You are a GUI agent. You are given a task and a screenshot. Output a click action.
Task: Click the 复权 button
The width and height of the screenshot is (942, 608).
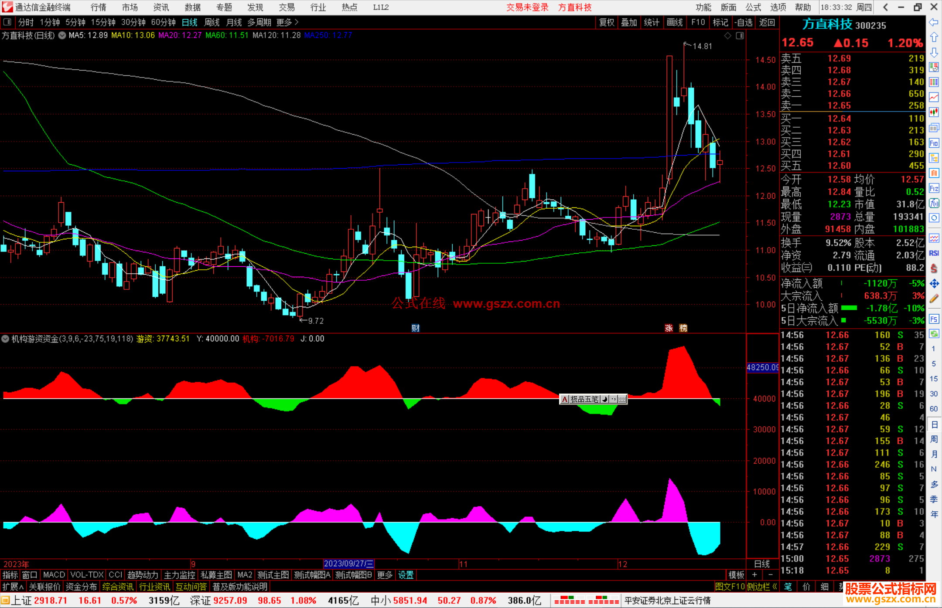tap(606, 22)
